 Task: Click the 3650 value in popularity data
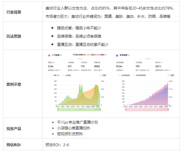point(97,66)
